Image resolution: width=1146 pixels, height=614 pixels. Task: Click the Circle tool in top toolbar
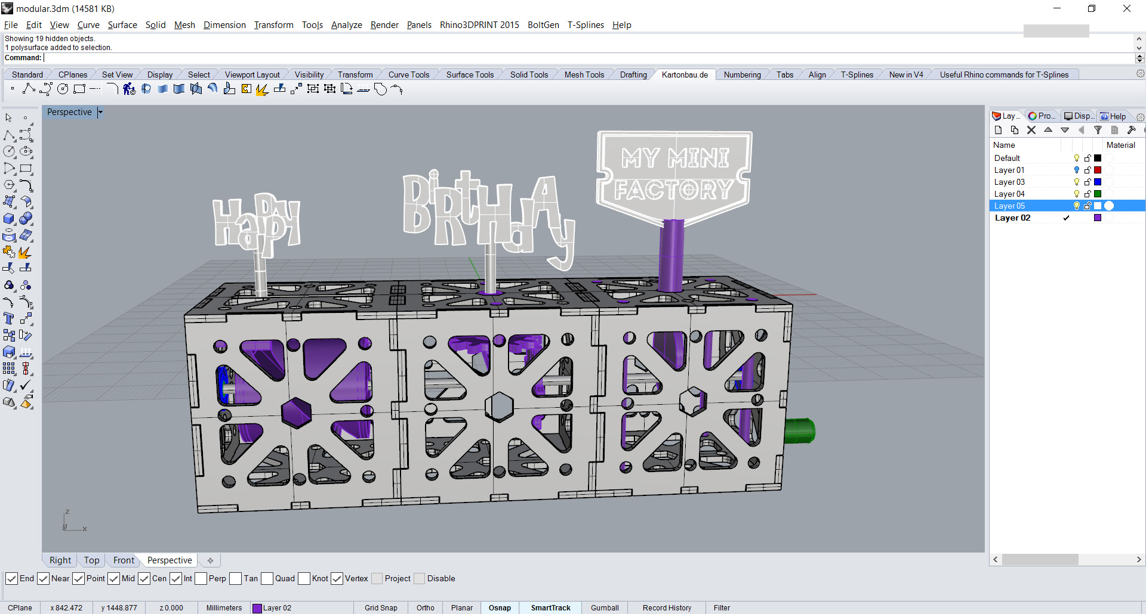[63, 89]
